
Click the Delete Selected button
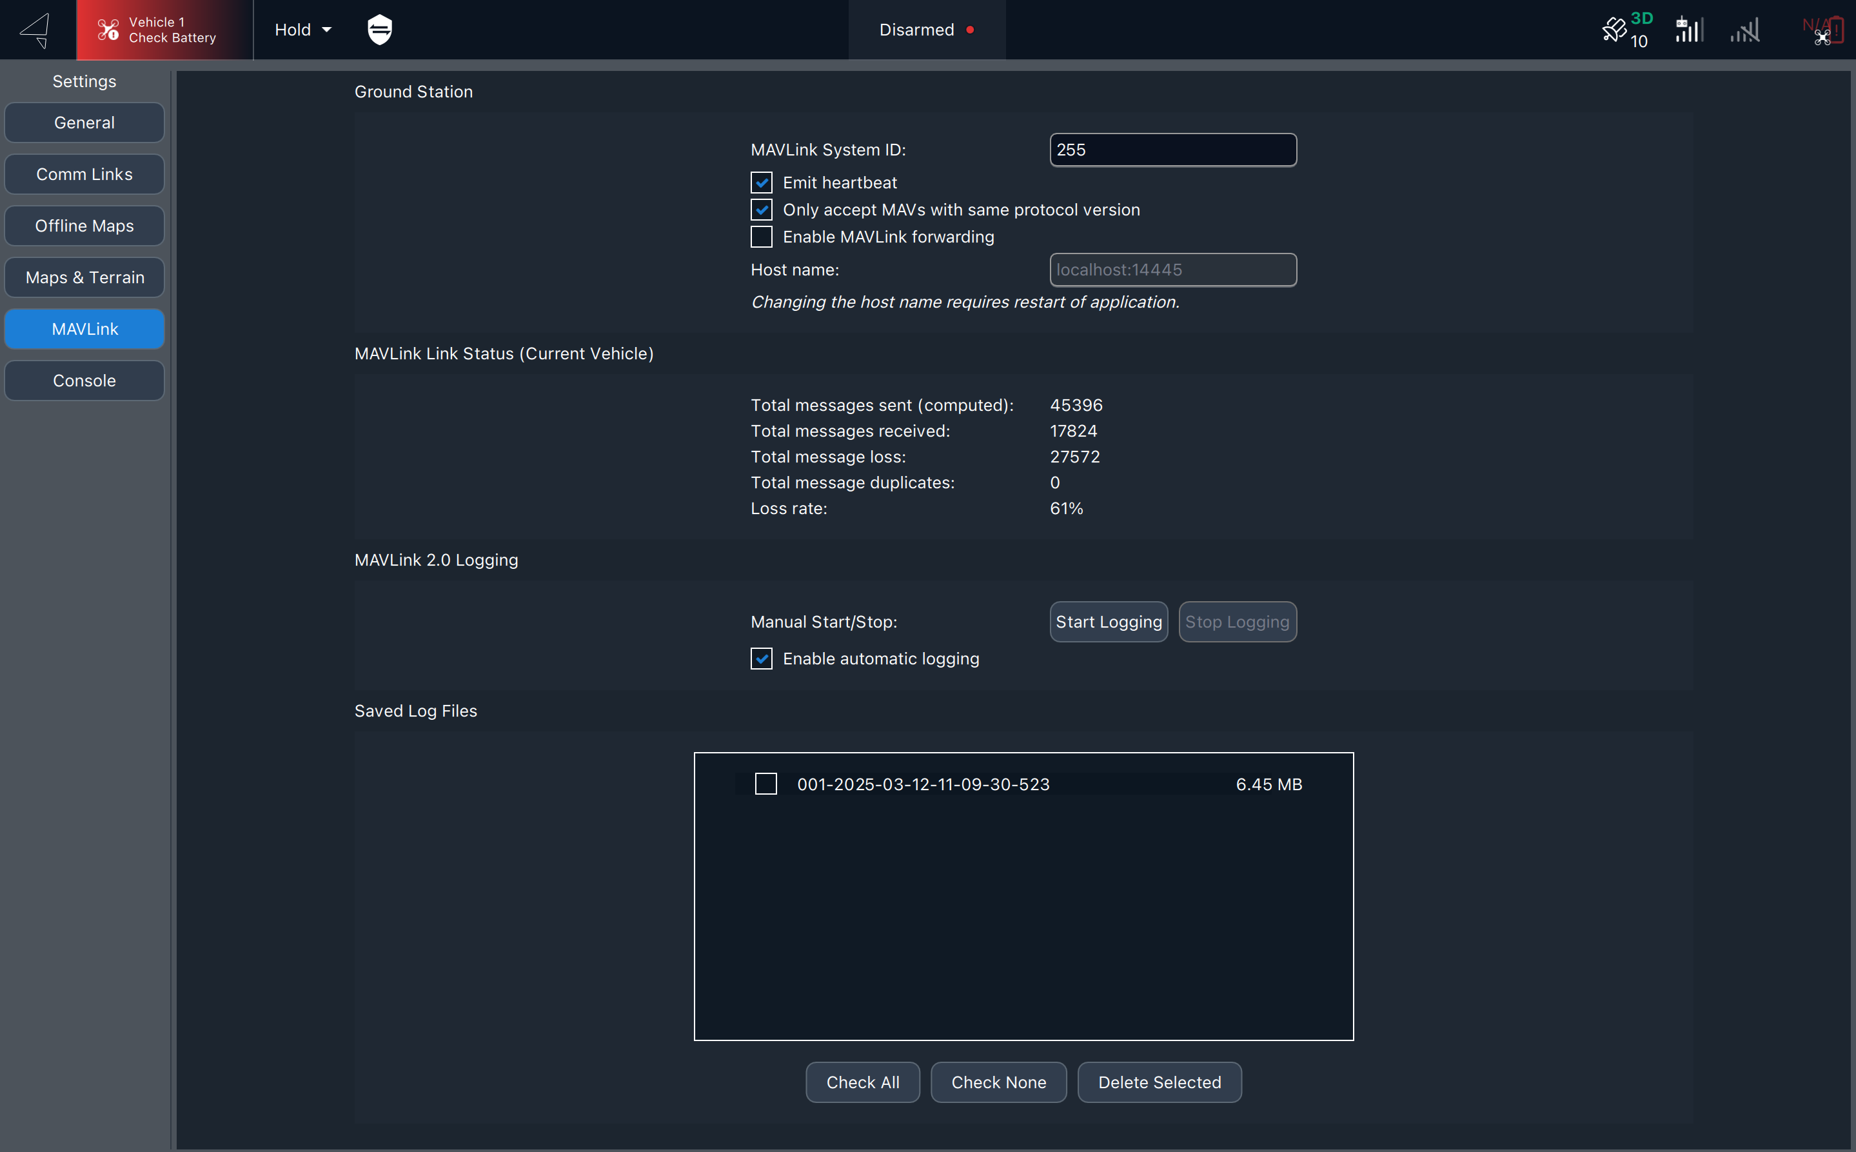[1158, 1082]
